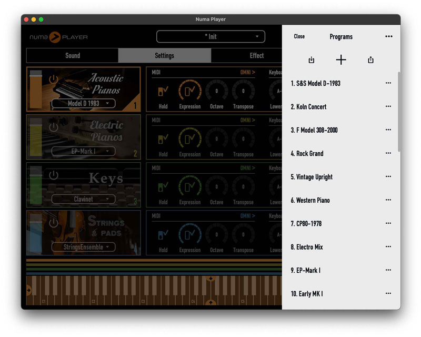Click the down arrow marker above keyboard
Screen dimensions: 421x337
click(x=211, y=279)
